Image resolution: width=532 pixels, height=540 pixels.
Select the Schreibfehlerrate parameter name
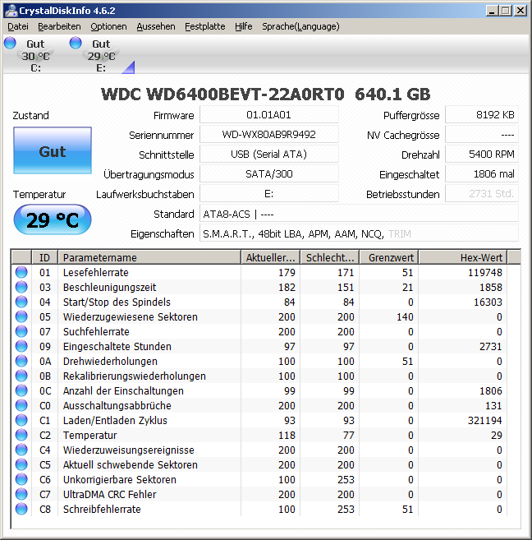(x=102, y=510)
